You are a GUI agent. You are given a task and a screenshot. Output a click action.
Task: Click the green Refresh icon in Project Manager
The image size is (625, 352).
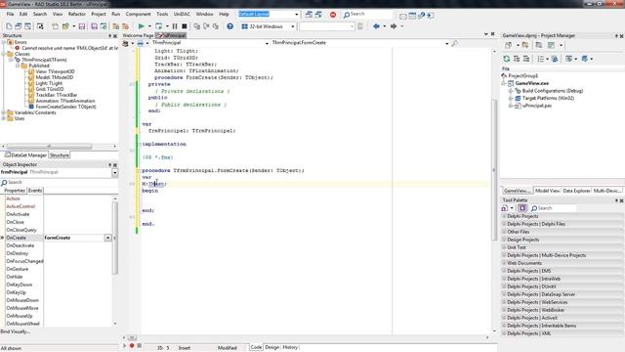tap(507, 59)
